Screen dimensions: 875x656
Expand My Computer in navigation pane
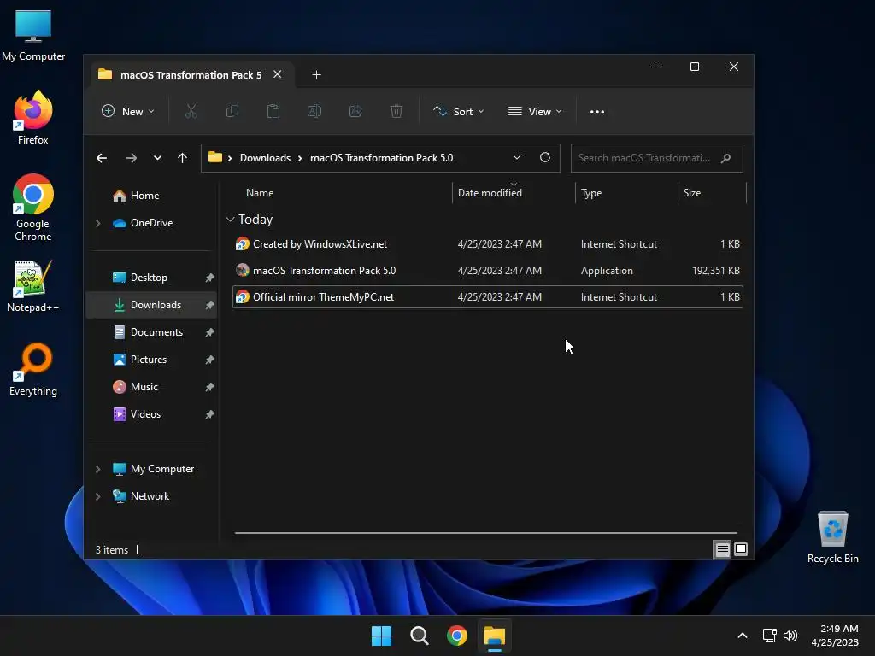98,469
